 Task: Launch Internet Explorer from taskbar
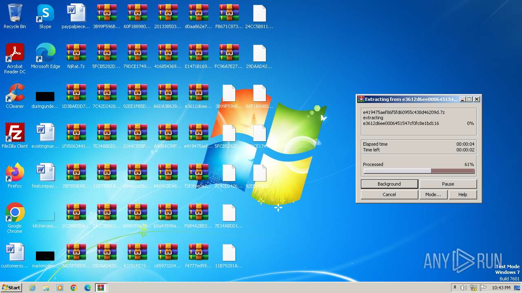[32, 288]
